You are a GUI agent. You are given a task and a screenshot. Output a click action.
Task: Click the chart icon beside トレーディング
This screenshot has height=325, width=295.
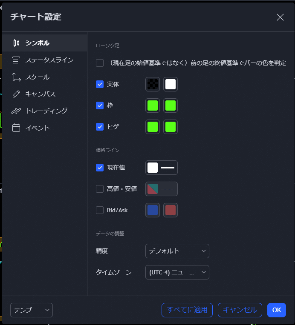[16, 111]
